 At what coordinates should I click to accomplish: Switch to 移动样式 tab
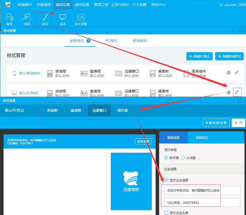click(x=140, y=41)
